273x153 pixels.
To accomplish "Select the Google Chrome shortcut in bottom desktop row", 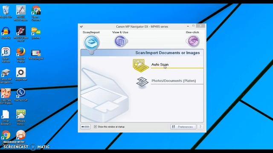I will tap(6, 135).
